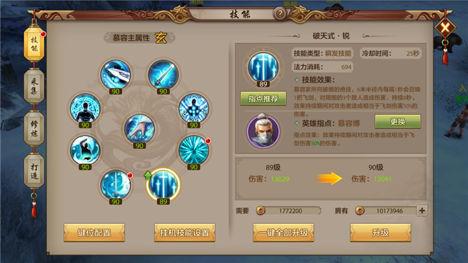The height and width of the screenshot is (263, 468).
Task: Select the radial burst skill icon
Action: (194, 150)
